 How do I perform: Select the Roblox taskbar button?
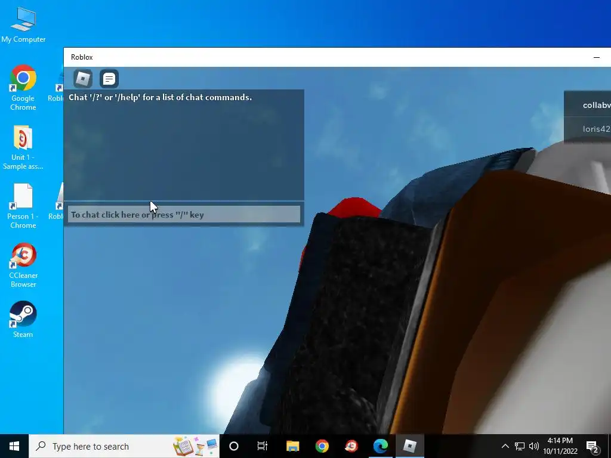[410, 446]
